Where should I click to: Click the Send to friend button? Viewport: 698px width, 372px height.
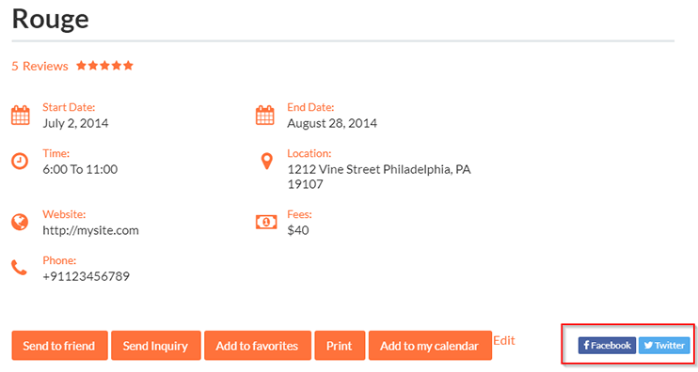[x=59, y=346]
